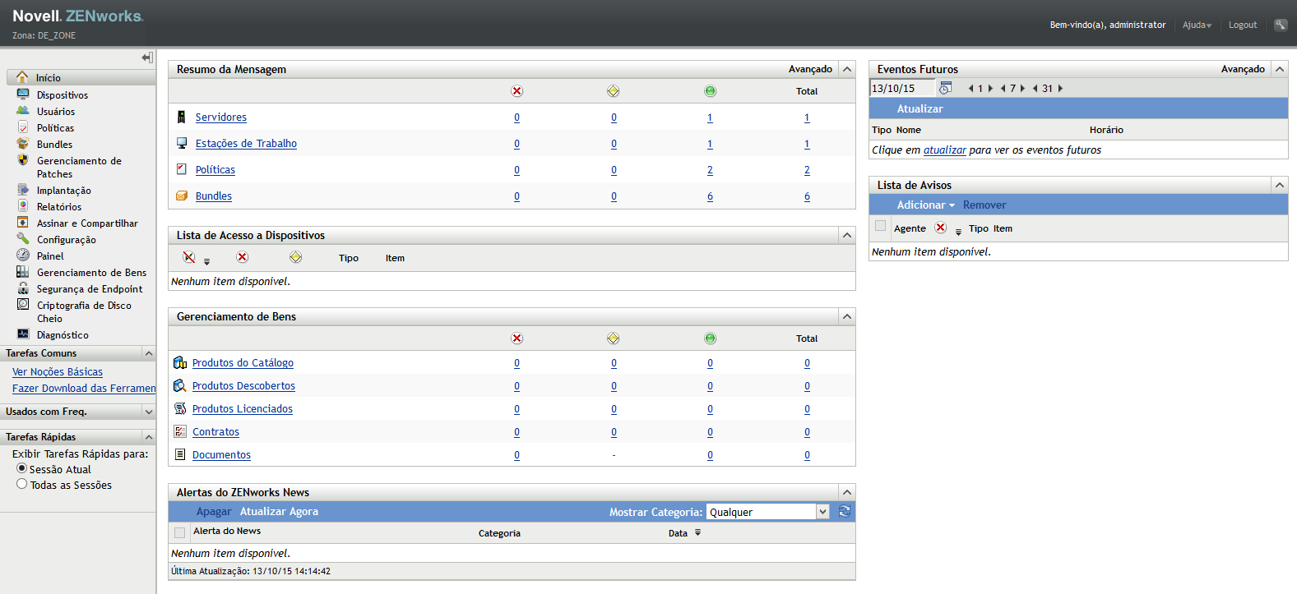This screenshot has width=1297, height=594.
Task: Click the Início home icon in sidebar
Action: pos(22,77)
